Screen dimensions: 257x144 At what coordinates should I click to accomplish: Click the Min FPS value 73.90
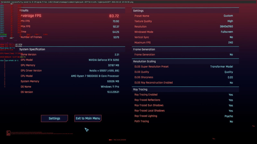click(x=116, y=21)
